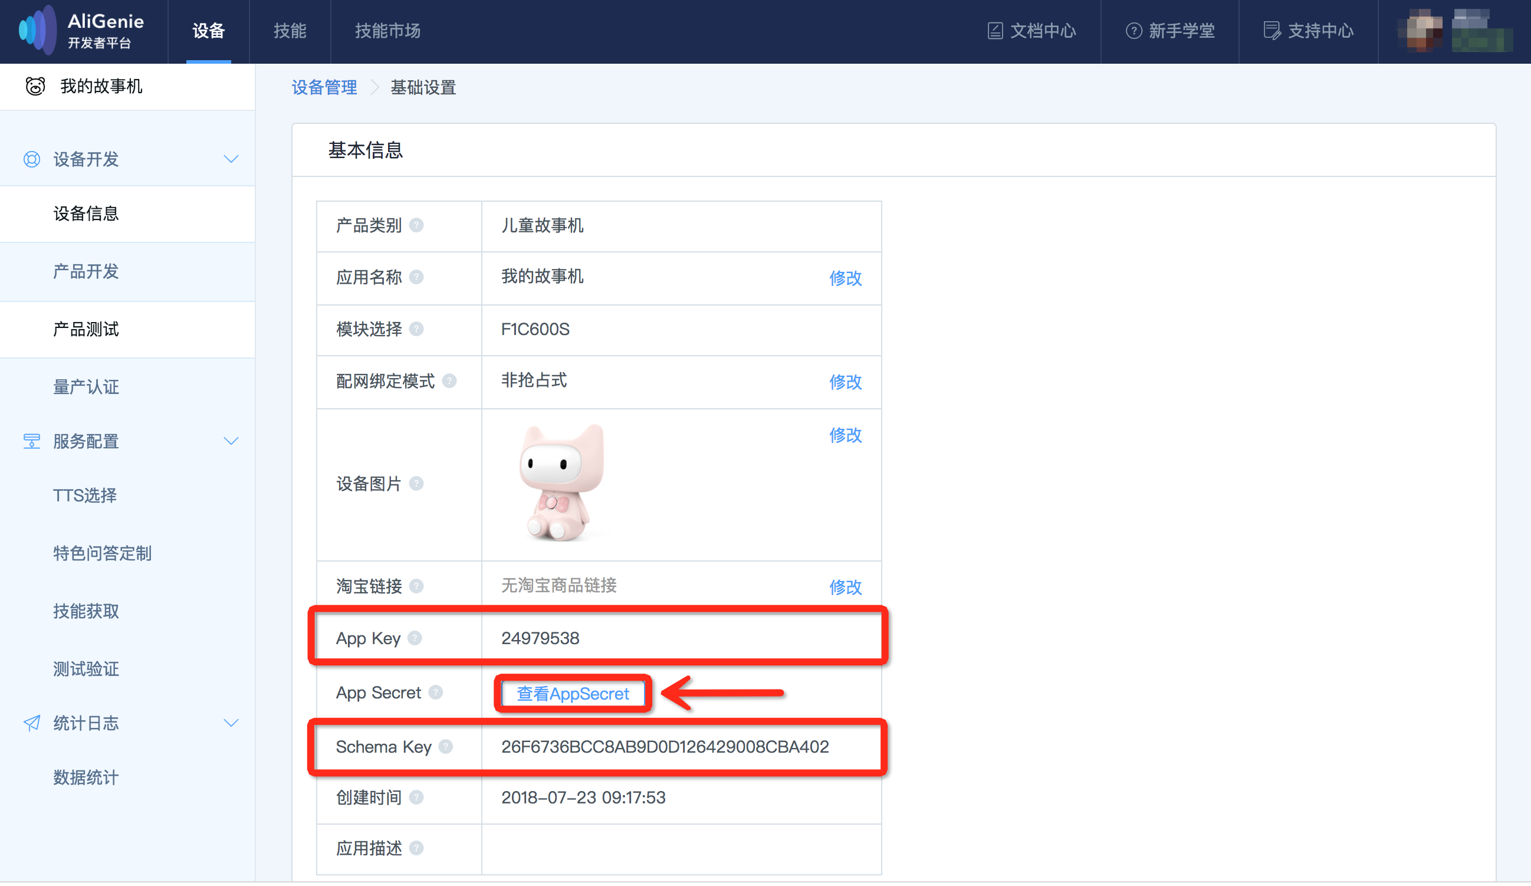This screenshot has width=1531, height=886.
Task: Click the pink device image thumbnail
Action: 562,483
